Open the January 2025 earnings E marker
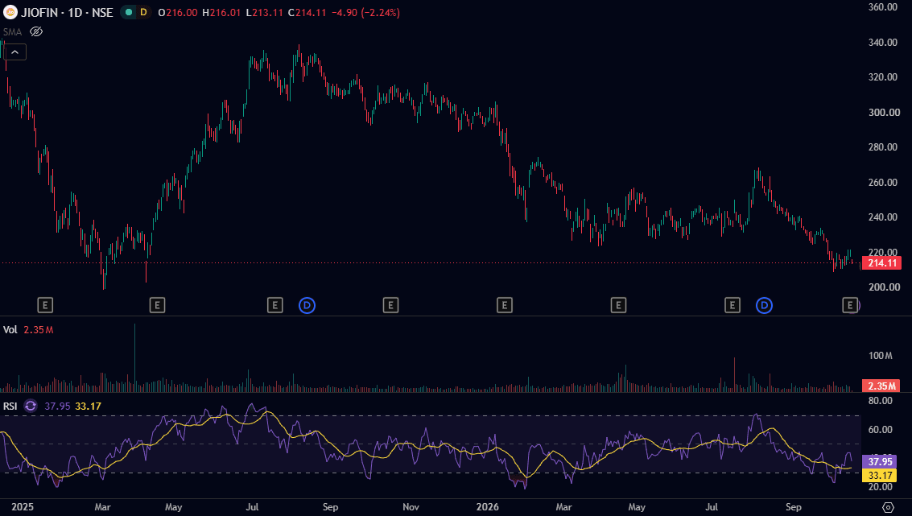Image resolution: width=912 pixels, height=516 pixels. (45, 305)
